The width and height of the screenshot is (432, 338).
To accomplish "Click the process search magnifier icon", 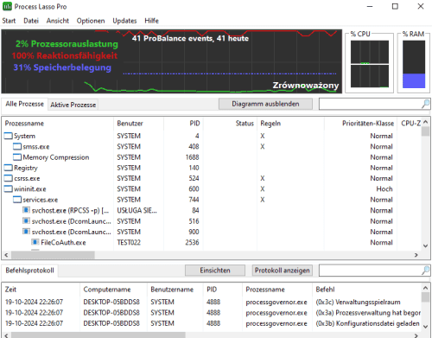I will [x=425, y=104].
